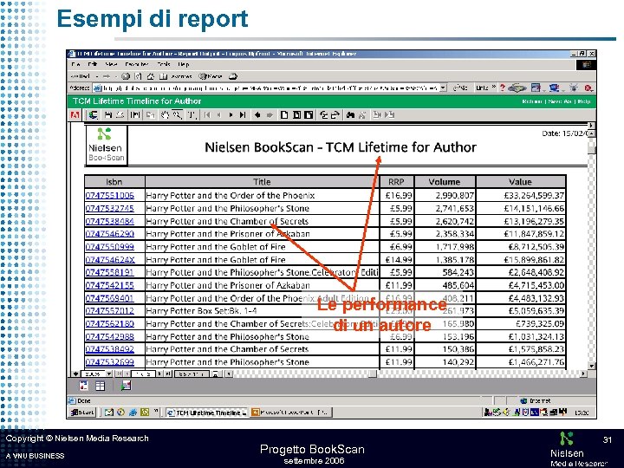Open the Help menu
The width and height of the screenshot is (624, 468).
click(x=184, y=64)
